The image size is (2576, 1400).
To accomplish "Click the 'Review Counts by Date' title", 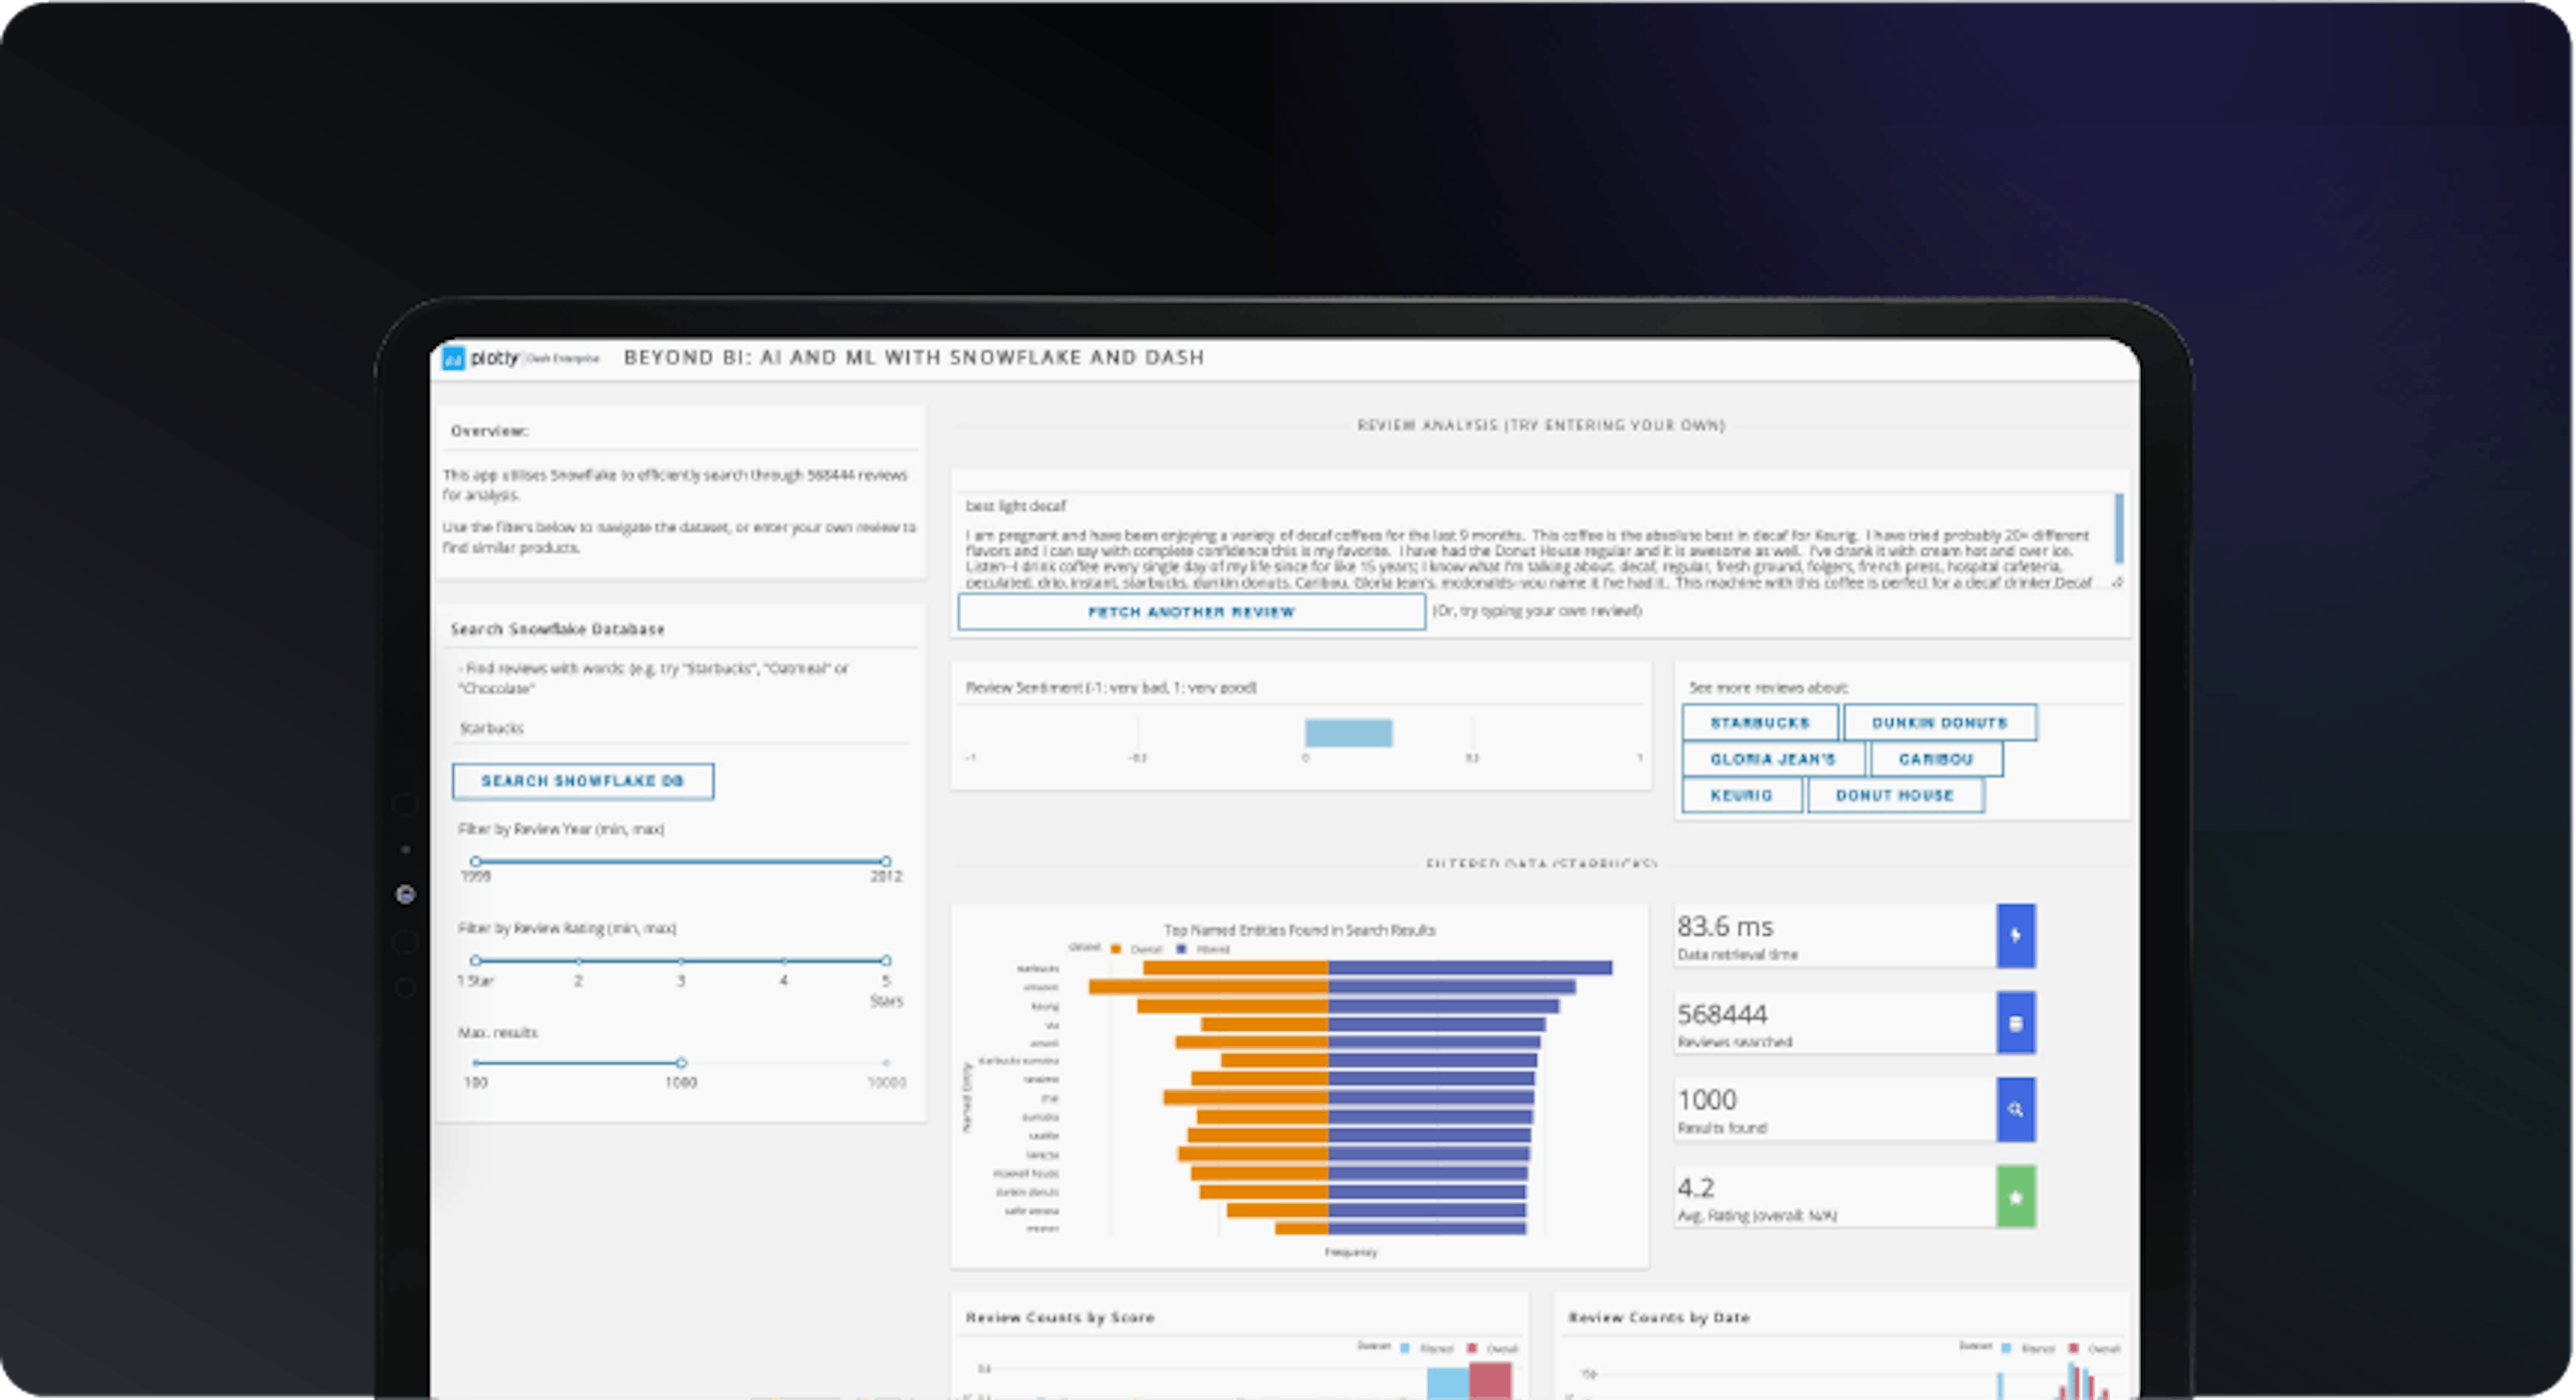I will [1659, 1318].
